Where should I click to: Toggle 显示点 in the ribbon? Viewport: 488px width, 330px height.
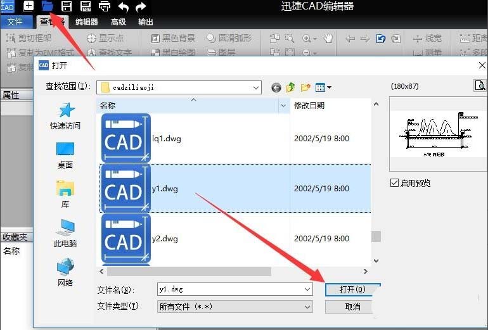tap(105, 38)
